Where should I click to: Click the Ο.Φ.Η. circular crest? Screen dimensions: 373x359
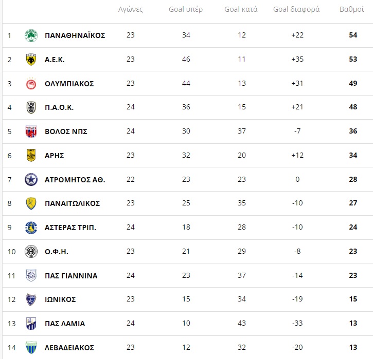[x=31, y=252]
